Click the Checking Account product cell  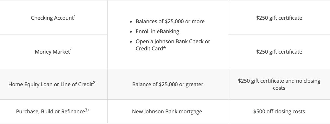pos(53,18)
